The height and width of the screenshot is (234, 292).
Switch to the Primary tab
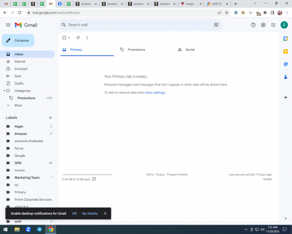(x=87, y=50)
